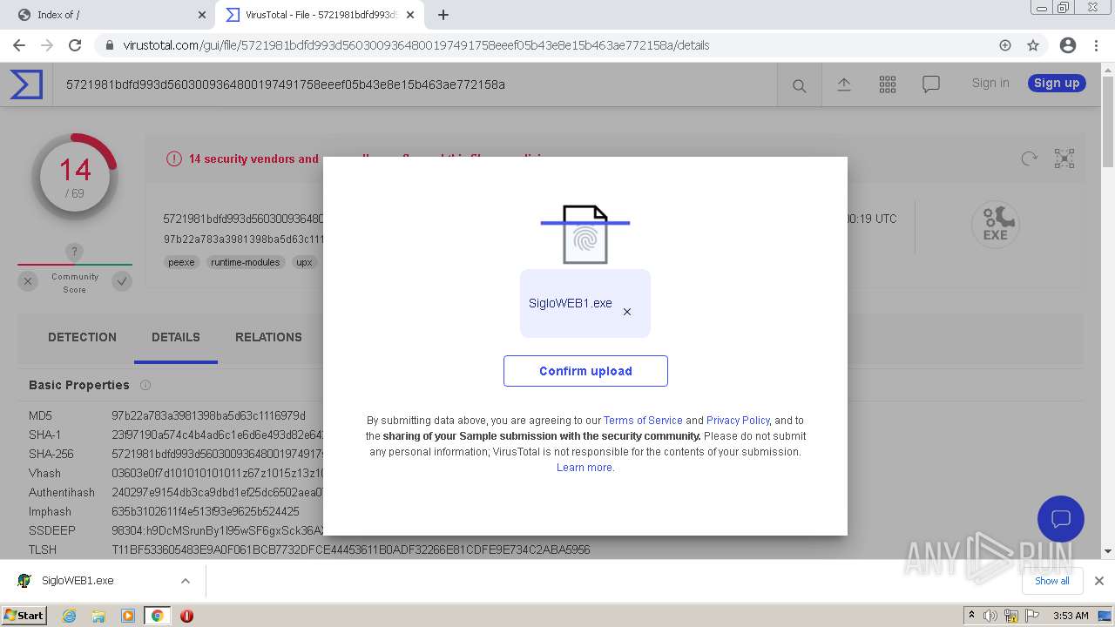Vote malicious with the X community icon
Viewport: 1115px width, 627px height.
point(28,281)
